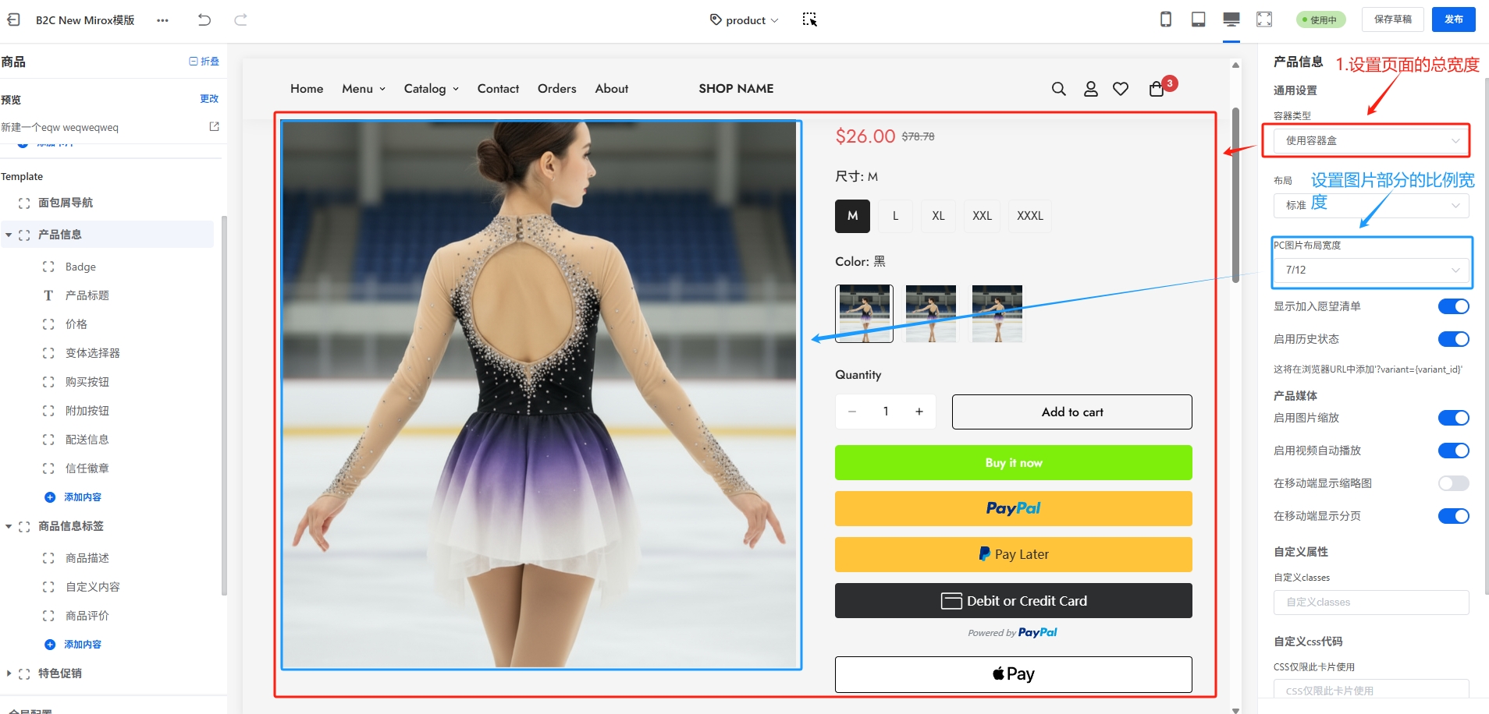The image size is (1489, 714).
Task: Disable the 显示加入愿望清单 toggle
Action: coord(1453,306)
